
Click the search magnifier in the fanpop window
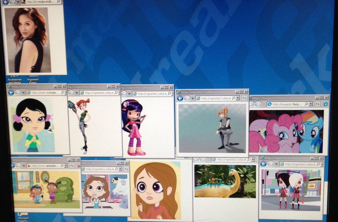(307, 104)
